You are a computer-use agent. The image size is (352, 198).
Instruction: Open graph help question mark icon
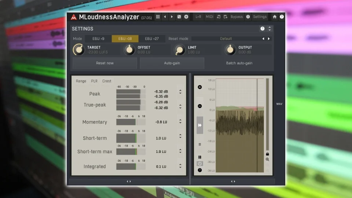coord(200,170)
